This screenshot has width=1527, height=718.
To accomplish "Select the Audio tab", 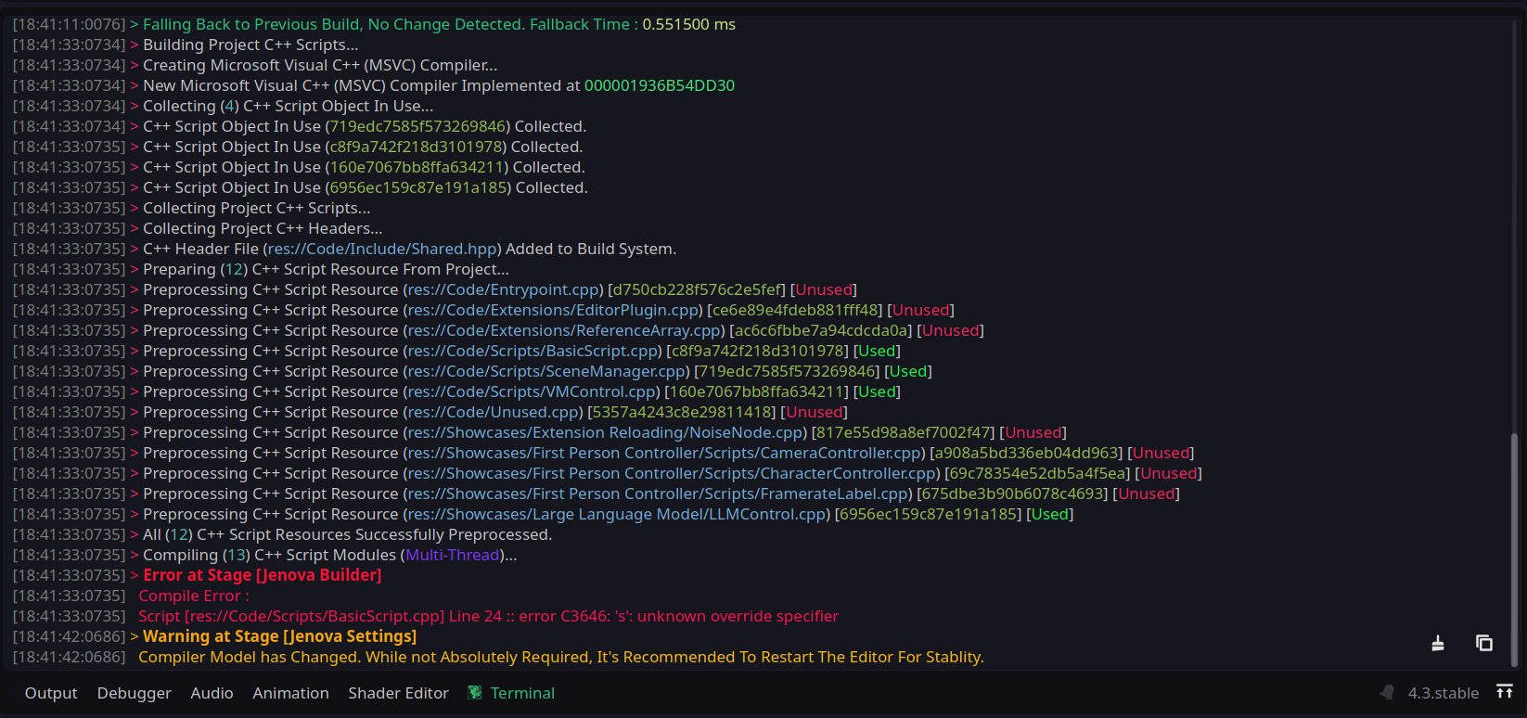I will point(212,693).
